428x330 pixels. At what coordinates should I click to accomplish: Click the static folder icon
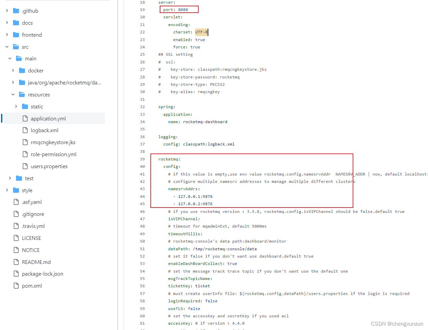pyautogui.click(x=25, y=106)
